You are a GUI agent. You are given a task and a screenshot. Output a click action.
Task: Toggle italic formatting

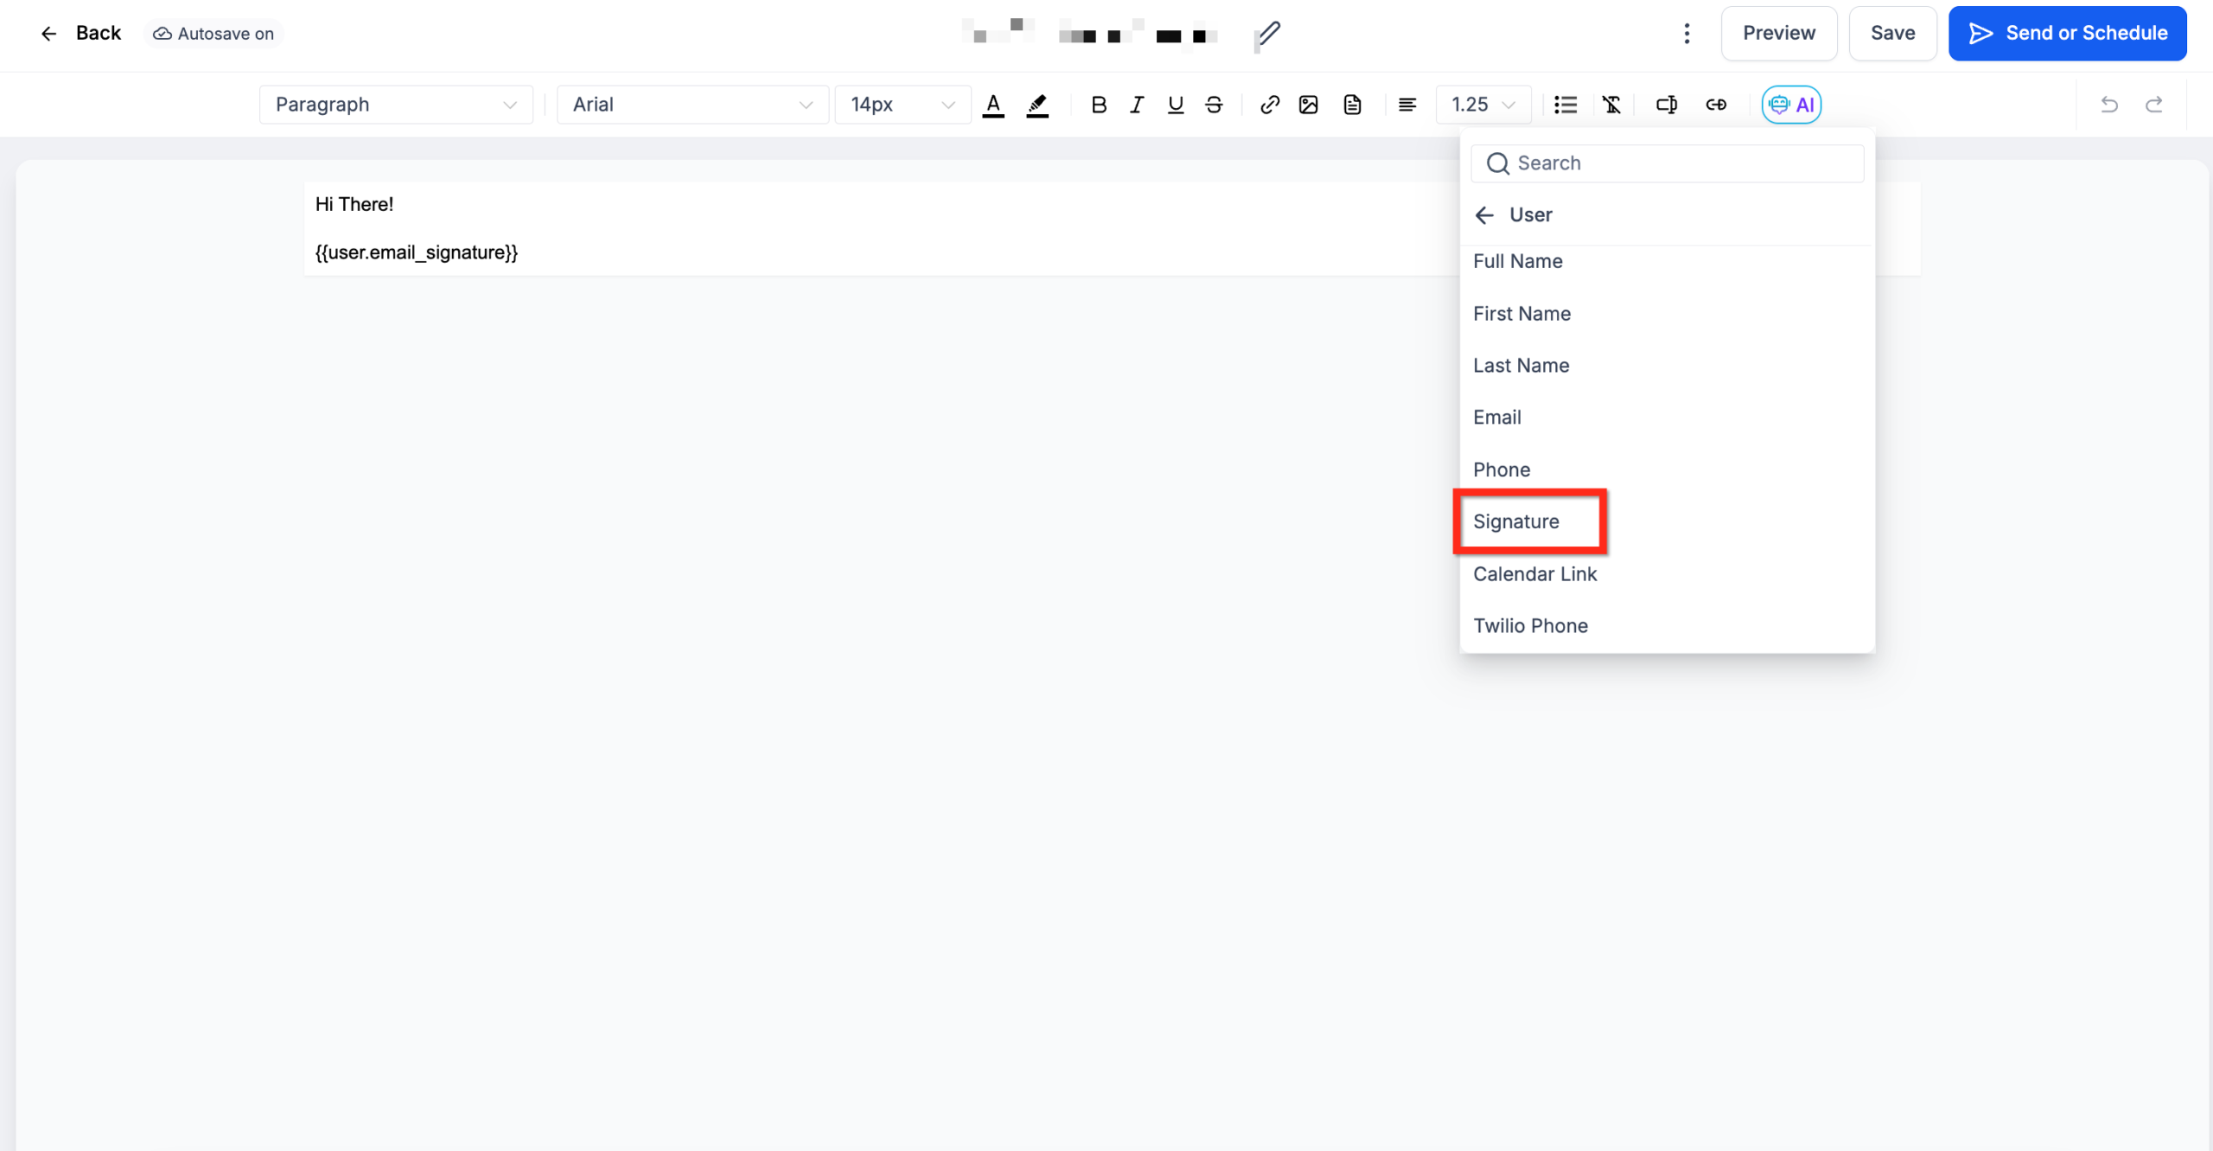click(1136, 105)
